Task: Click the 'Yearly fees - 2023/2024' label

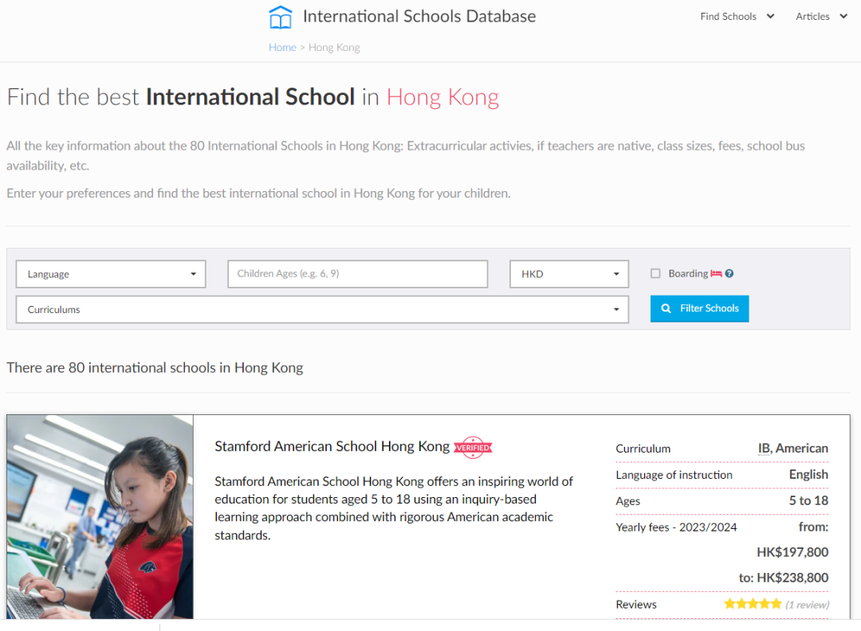Action: (677, 527)
